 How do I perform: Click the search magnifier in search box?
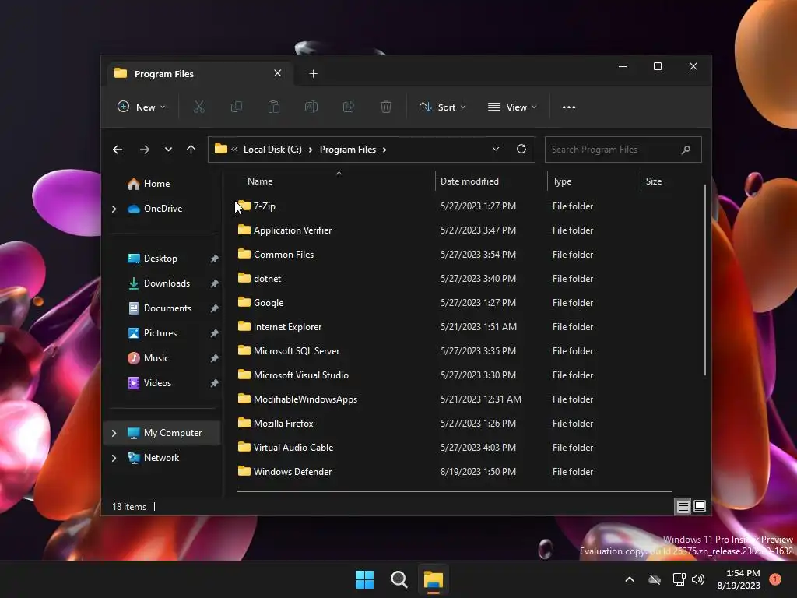[x=686, y=149]
